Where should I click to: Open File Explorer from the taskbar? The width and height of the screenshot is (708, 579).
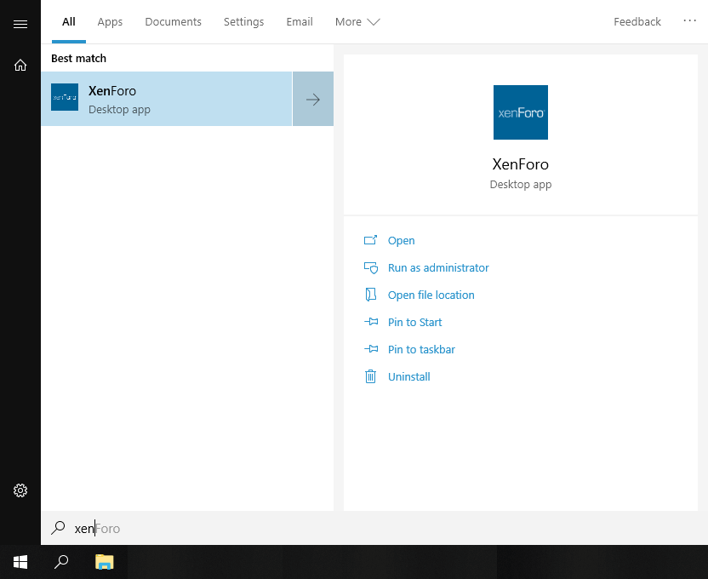tap(105, 562)
